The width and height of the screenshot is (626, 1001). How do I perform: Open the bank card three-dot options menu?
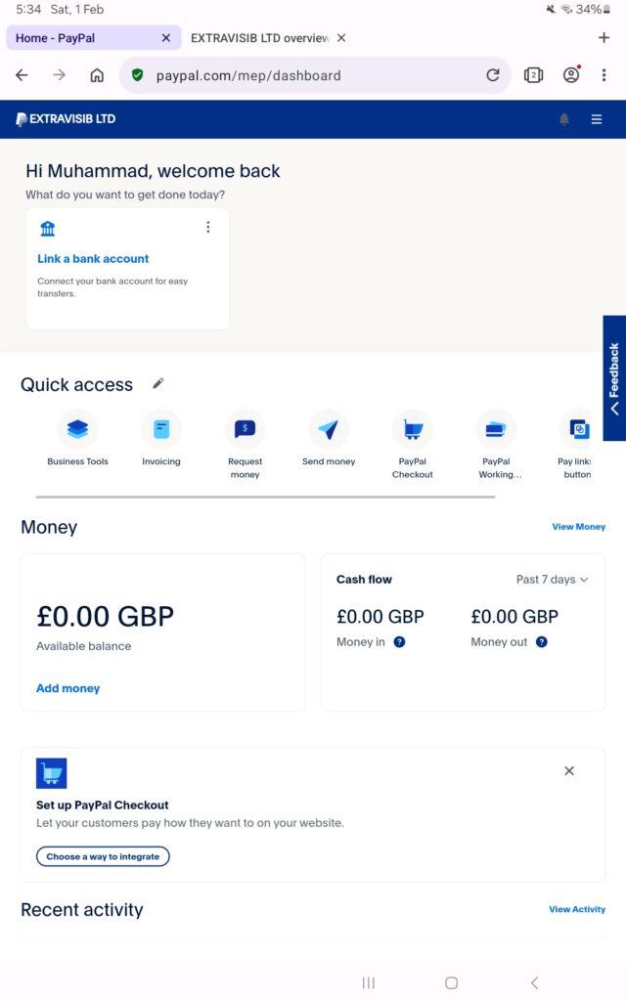[207, 228]
